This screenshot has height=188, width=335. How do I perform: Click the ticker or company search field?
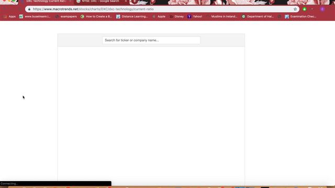[x=151, y=40]
